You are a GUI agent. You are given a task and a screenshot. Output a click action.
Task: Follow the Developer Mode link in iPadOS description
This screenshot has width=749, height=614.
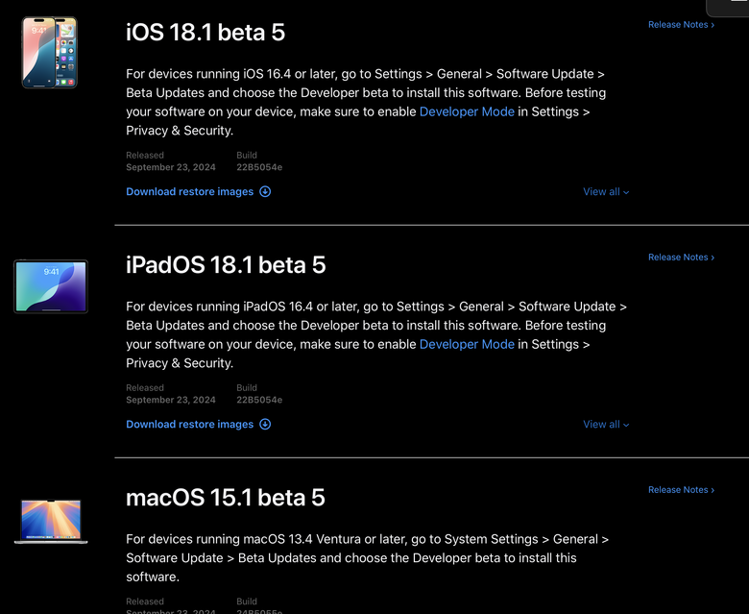[467, 344]
